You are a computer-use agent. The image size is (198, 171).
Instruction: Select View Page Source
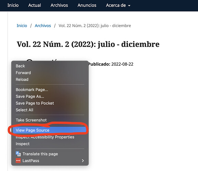49,130
